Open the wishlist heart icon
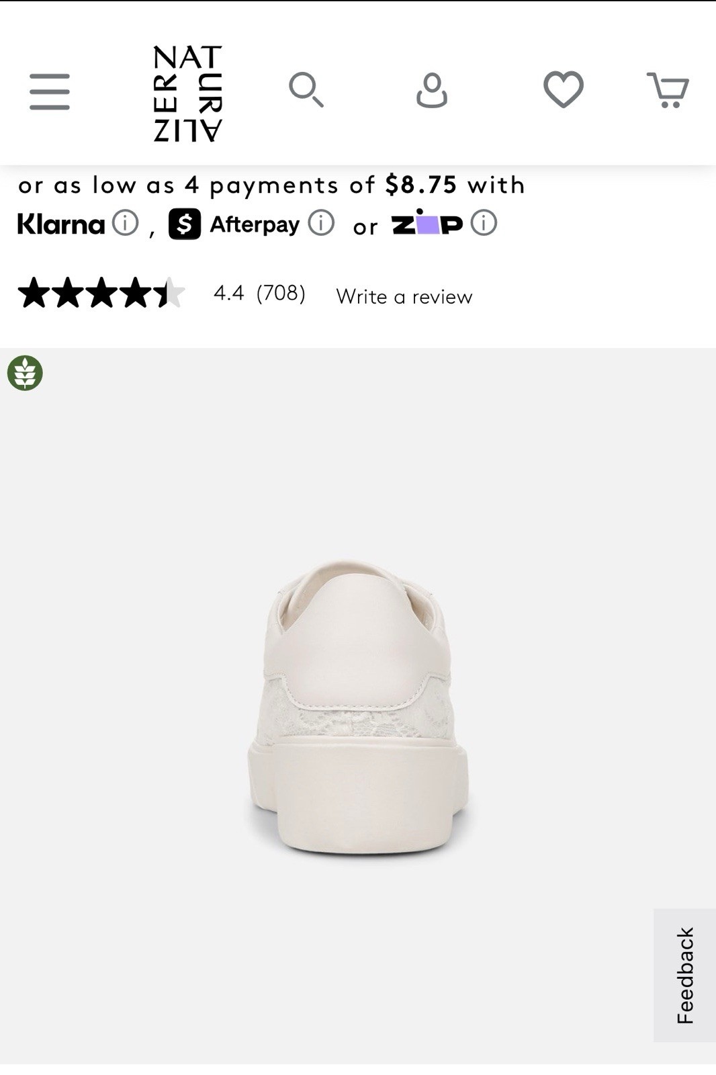 [563, 89]
